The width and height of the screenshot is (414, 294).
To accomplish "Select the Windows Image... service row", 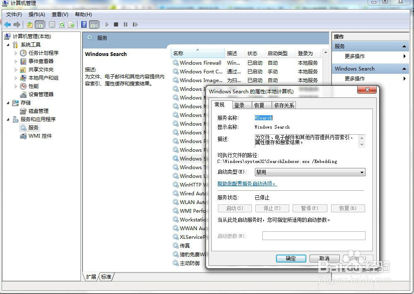I will point(246,80).
